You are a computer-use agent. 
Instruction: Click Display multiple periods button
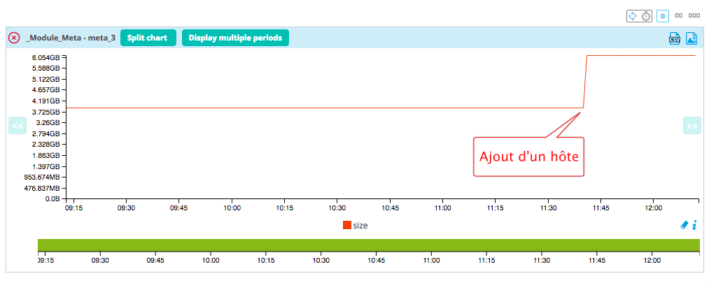pos(235,38)
